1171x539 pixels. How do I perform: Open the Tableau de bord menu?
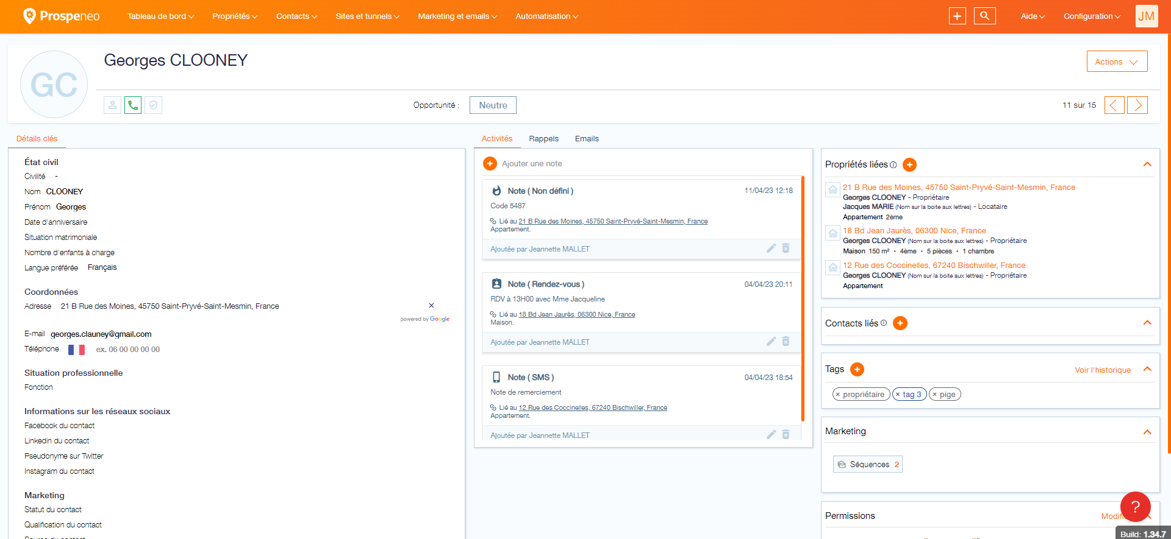(160, 16)
